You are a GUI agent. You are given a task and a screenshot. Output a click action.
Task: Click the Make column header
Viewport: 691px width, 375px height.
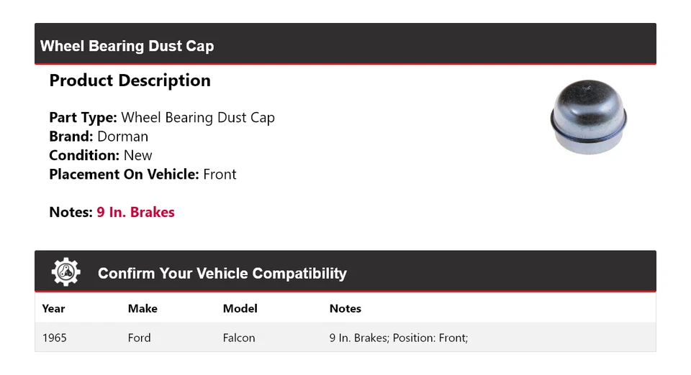pos(143,309)
